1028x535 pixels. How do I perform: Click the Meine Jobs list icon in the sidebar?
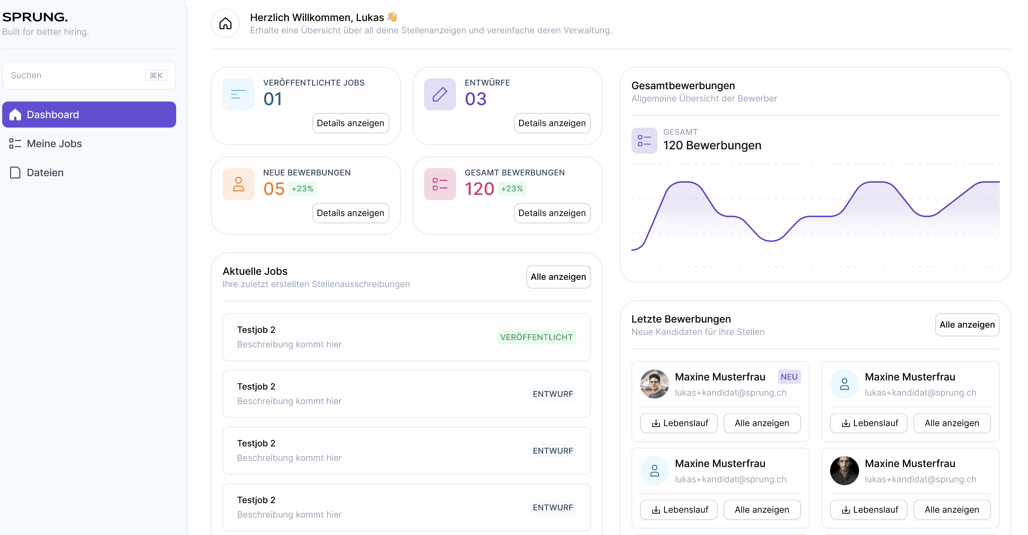15,144
